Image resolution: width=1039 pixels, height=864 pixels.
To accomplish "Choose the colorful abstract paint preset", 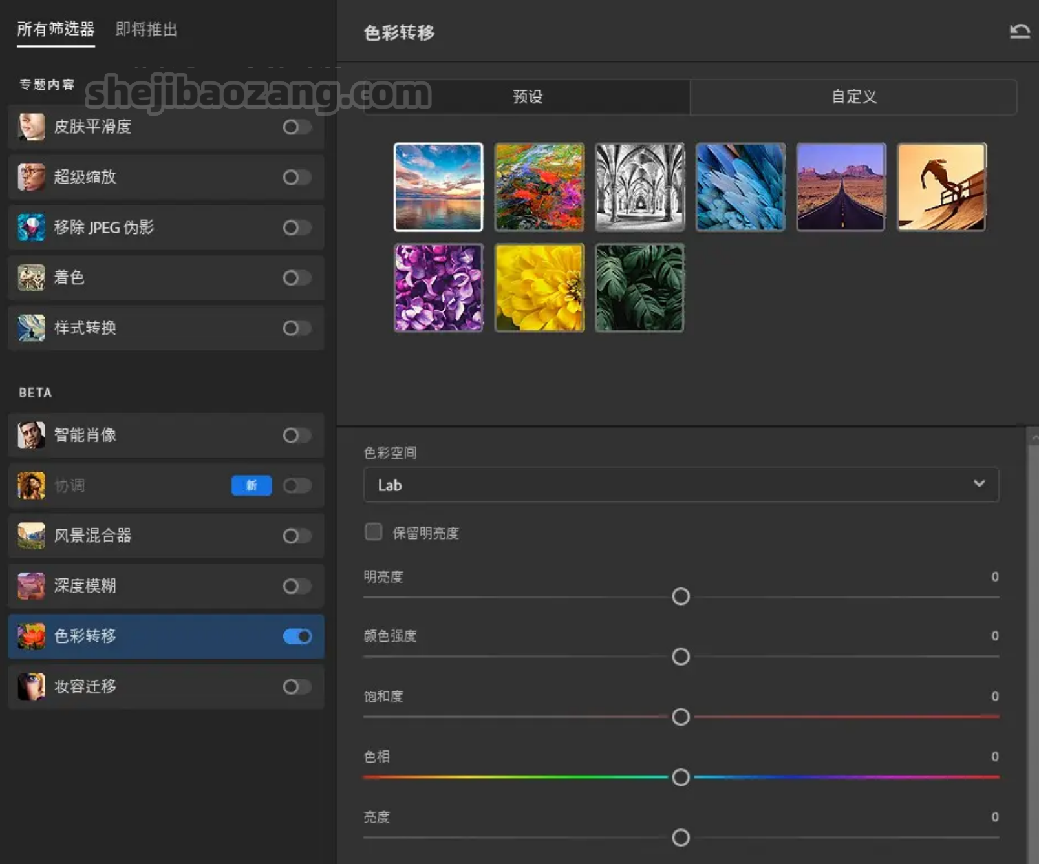I will (x=539, y=187).
